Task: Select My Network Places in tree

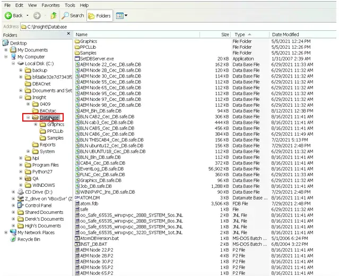Action: (x=36, y=232)
